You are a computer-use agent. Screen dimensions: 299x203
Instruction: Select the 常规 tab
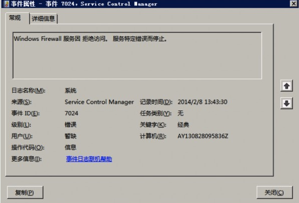point(15,18)
